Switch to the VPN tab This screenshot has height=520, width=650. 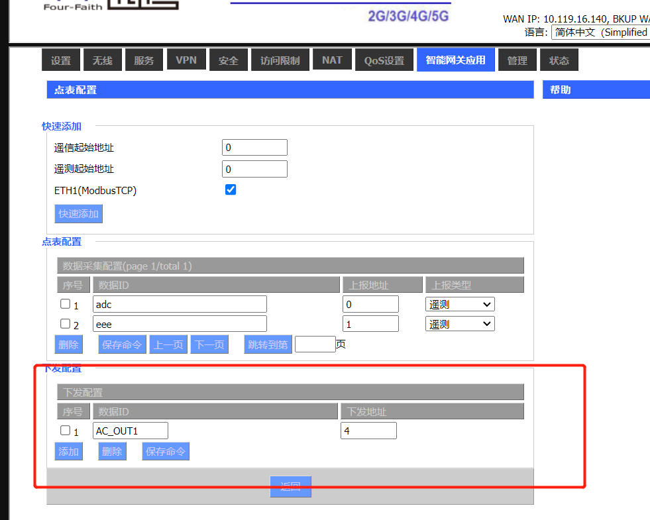pyautogui.click(x=186, y=60)
